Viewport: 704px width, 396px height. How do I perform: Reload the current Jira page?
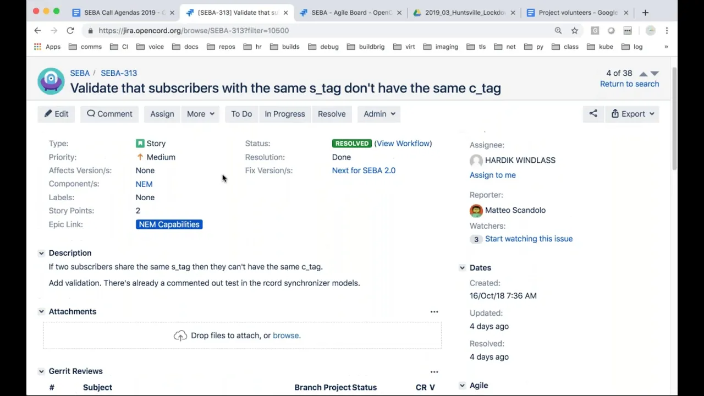pyautogui.click(x=70, y=31)
